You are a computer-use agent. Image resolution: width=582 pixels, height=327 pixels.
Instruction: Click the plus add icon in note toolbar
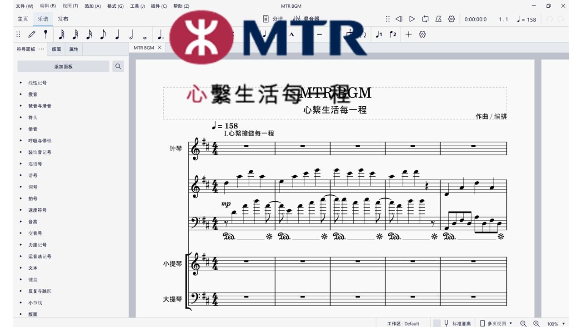click(x=408, y=35)
